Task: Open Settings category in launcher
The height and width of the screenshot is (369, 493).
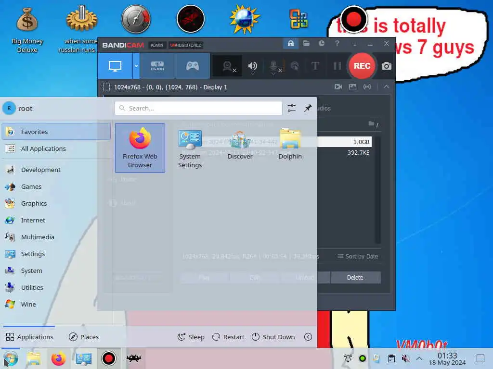Action: tap(56, 254)
